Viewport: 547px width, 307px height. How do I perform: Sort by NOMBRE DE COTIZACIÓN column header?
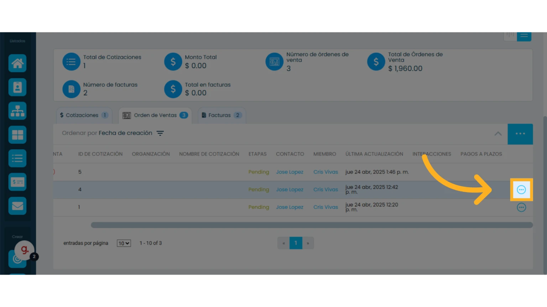coord(209,154)
